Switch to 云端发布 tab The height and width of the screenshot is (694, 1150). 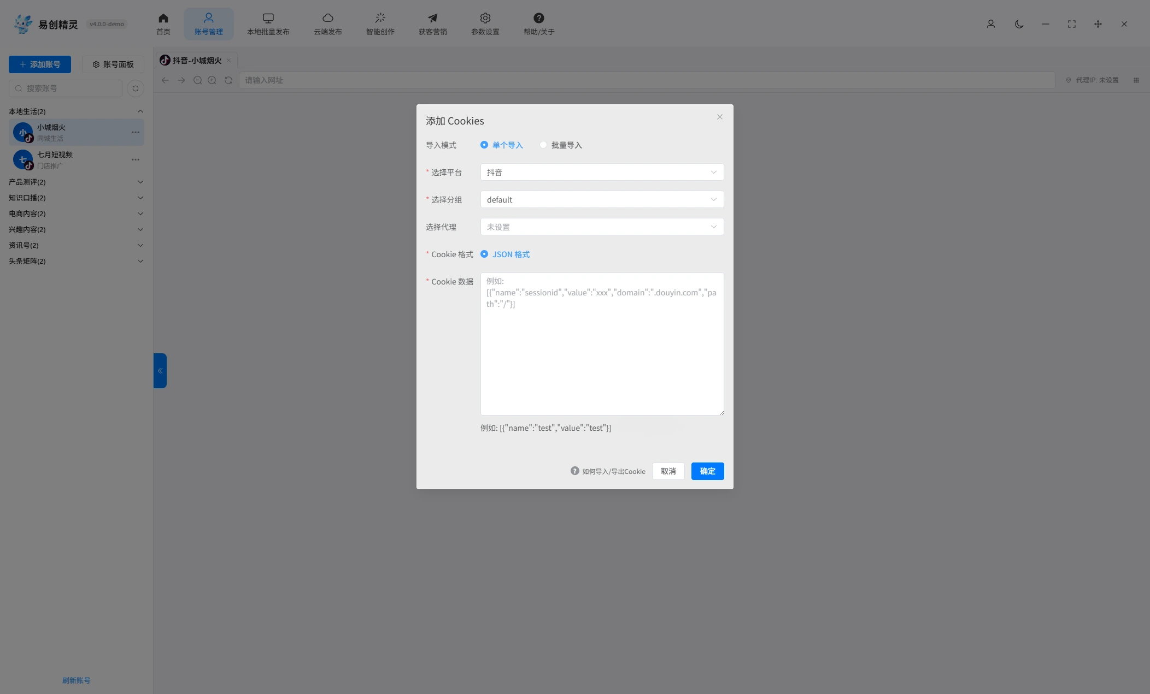pyautogui.click(x=327, y=24)
